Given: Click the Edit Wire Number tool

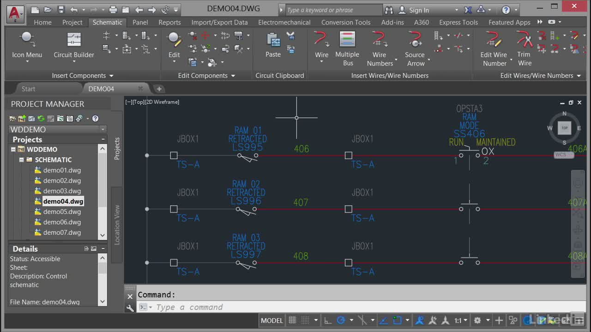Looking at the screenshot, I should [x=494, y=48].
